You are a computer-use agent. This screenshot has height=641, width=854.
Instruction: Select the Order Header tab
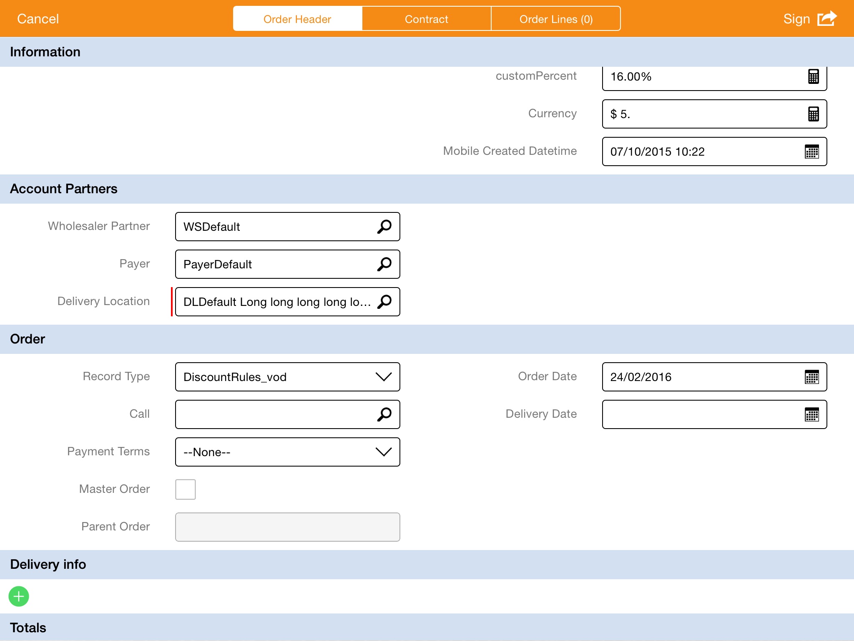click(x=297, y=19)
